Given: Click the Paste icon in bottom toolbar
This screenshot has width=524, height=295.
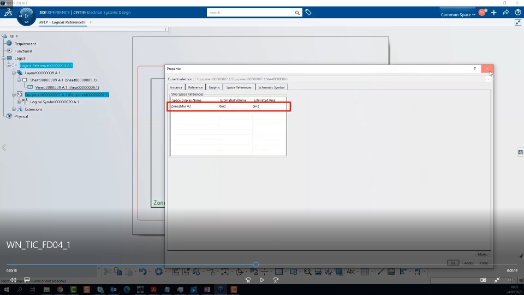Looking at the screenshot, I should [129, 272].
